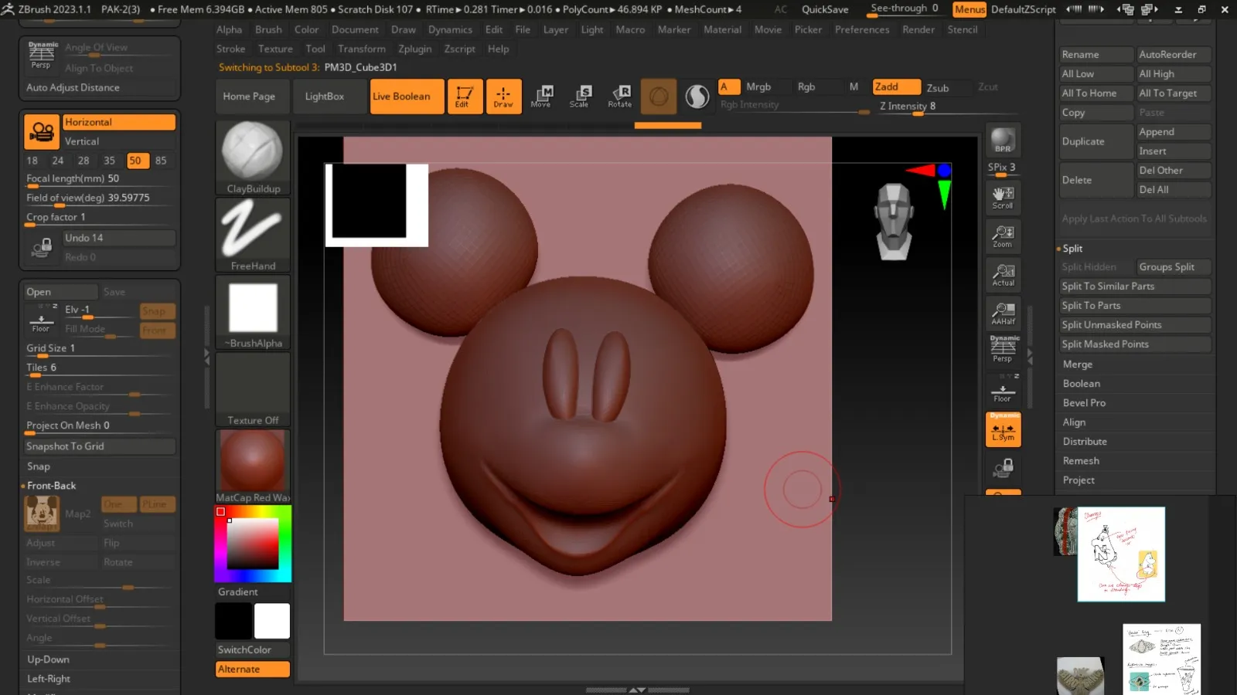
Task: Click the 85mm focal length preset
Action: pos(161,161)
